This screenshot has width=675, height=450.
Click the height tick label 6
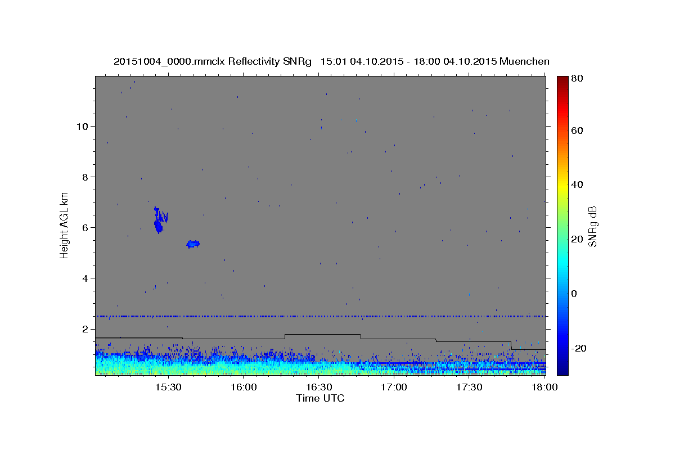tap(86, 227)
